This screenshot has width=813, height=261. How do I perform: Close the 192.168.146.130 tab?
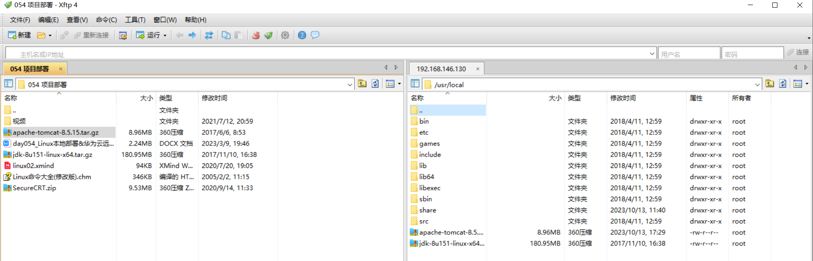pos(478,69)
